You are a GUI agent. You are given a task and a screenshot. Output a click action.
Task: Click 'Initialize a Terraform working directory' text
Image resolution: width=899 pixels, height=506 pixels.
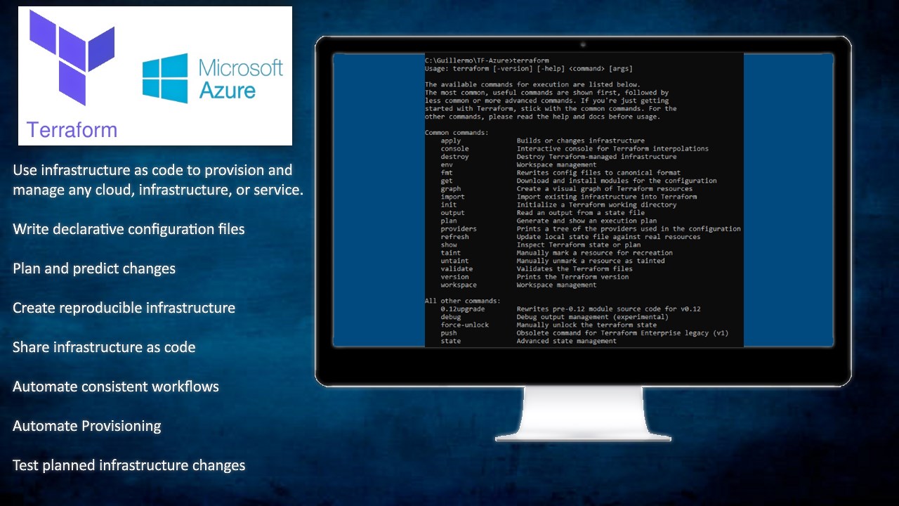point(597,205)
